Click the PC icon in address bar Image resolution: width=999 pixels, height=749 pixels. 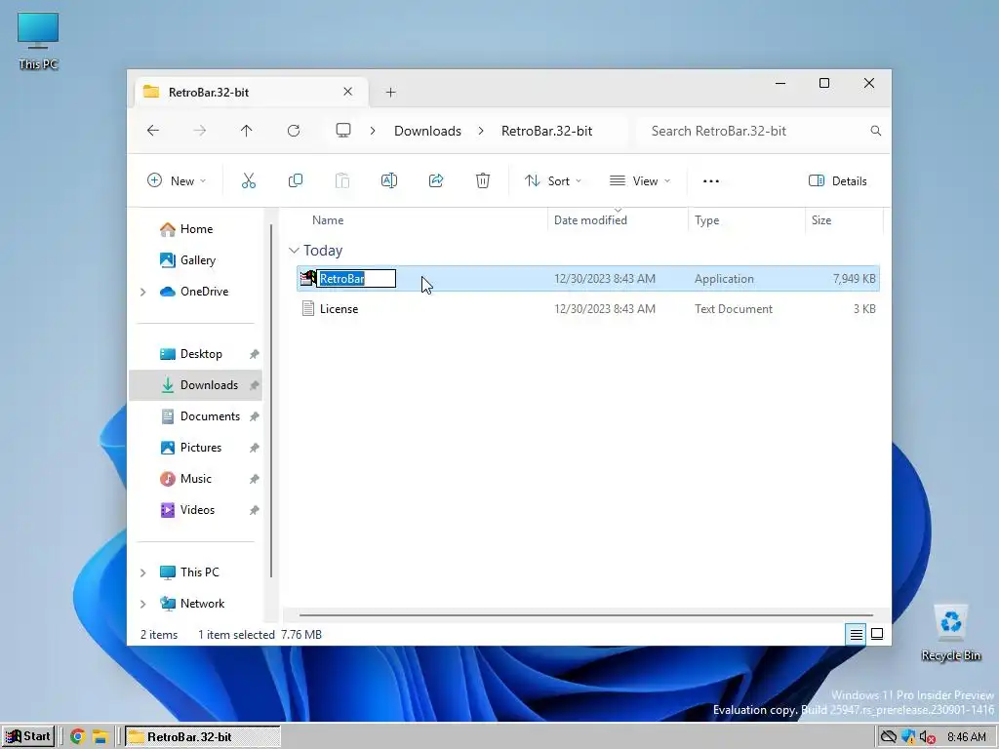tap(343, 131)
